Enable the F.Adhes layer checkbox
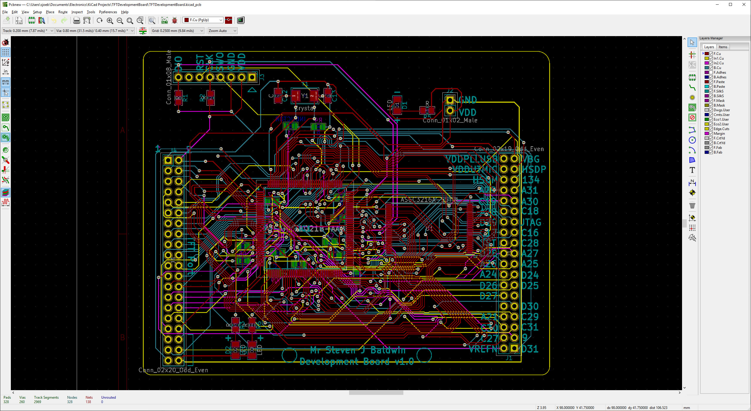The image size is (751, 411). coord(711,73)
